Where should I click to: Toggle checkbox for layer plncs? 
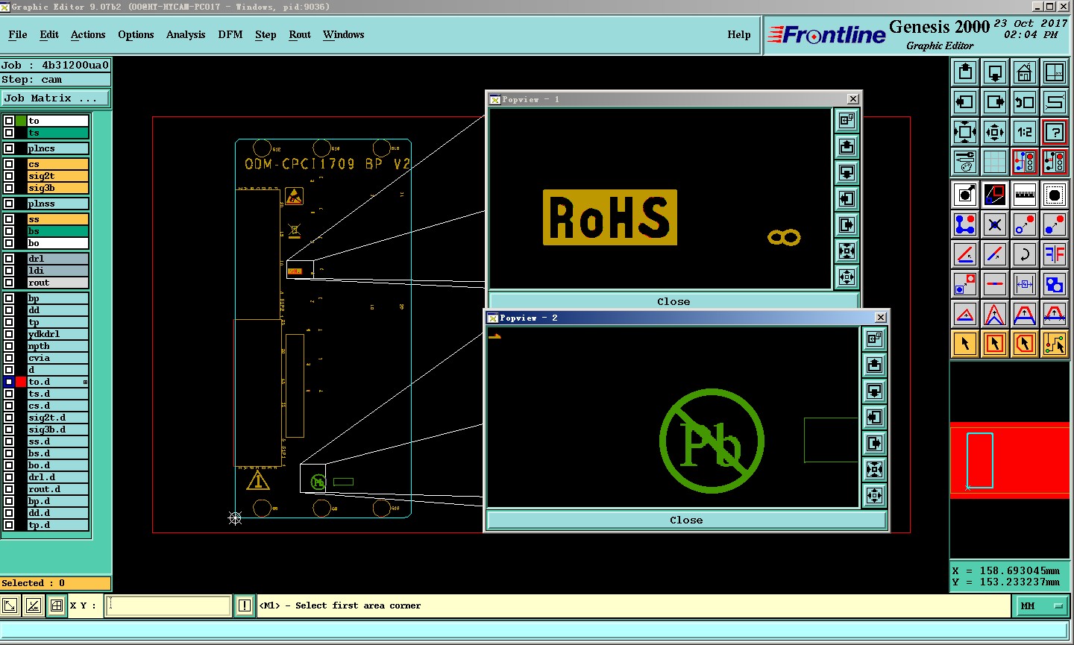coord(9,148)
